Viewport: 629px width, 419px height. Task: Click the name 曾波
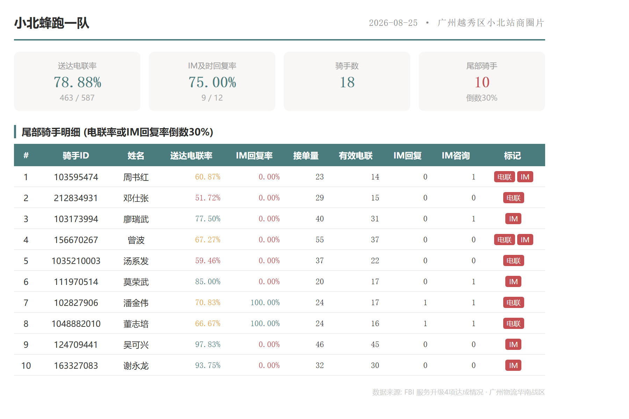click(136, 240)
